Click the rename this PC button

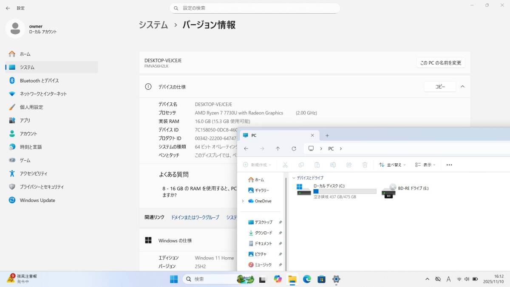click(440, 63)
